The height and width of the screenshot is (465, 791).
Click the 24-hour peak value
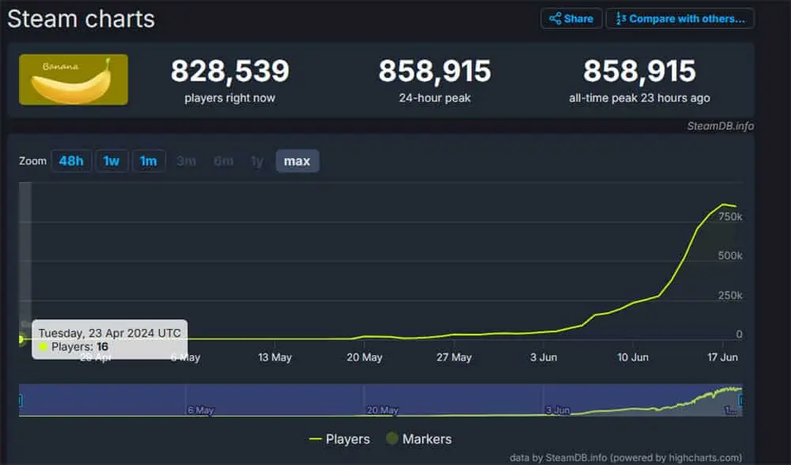[435, 70]
